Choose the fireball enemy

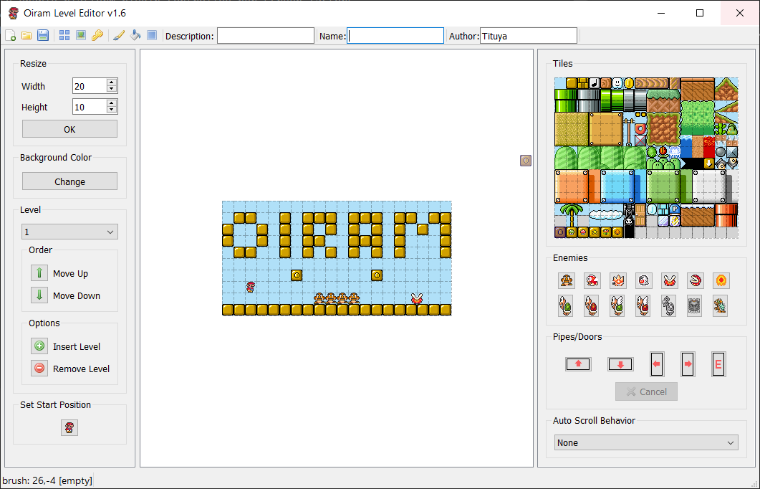click(721, 280)
